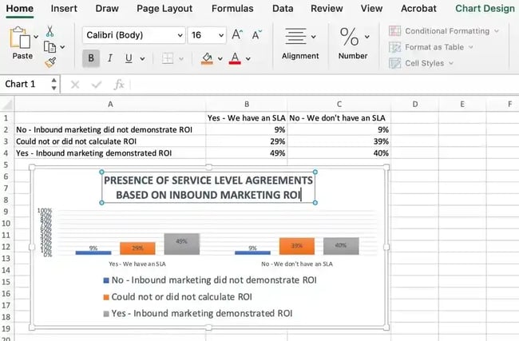Open font color palette arrow
Screen dimensions: 519x341
pos(248,59)
